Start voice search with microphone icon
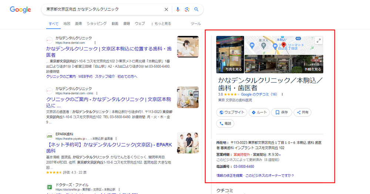The width and height of the screenshot is (370, 194). tap(178, 9)
